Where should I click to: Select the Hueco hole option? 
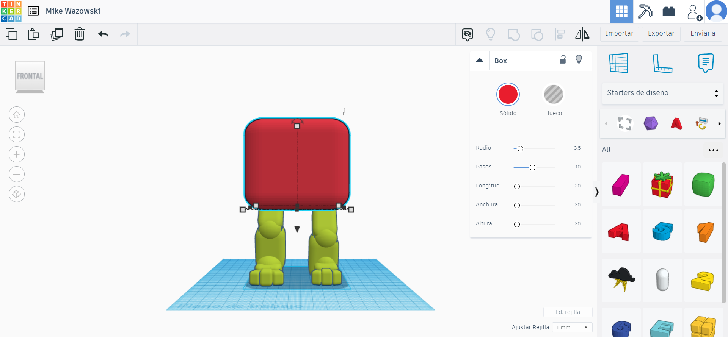pyautogui.click(x=554, y=94)
